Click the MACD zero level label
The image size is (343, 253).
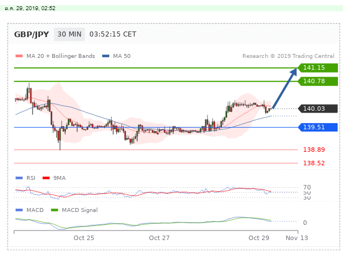click(305, 223)
